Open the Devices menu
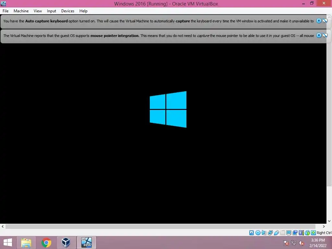The image size is (332, 249). click(x=67, y=11)
